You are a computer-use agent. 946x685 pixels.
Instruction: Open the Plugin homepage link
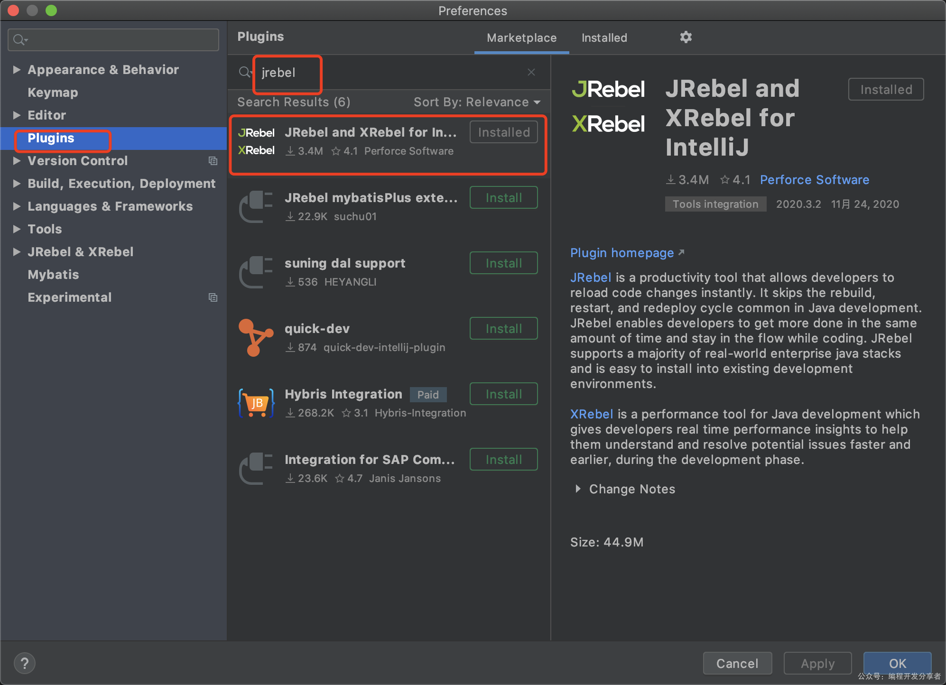coord(622,253)
